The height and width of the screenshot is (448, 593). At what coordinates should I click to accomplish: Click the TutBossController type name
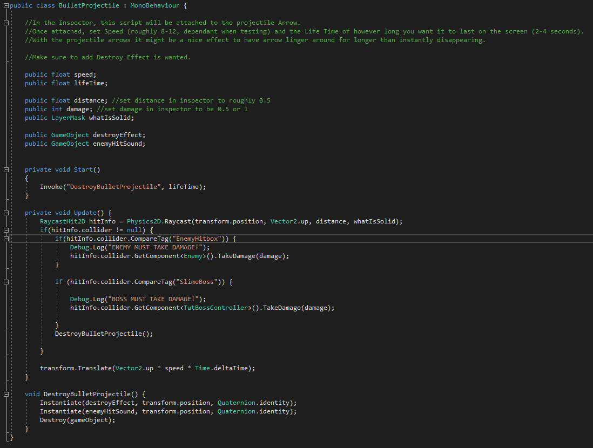click(x=215, y=308)
